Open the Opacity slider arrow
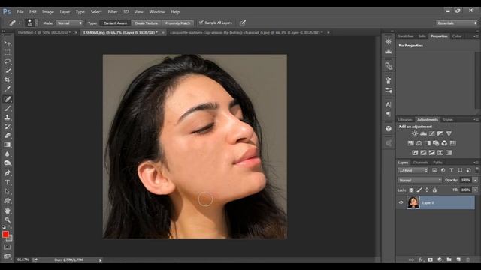The width and height of the screenshot is (481, 270). pos(475,180)
